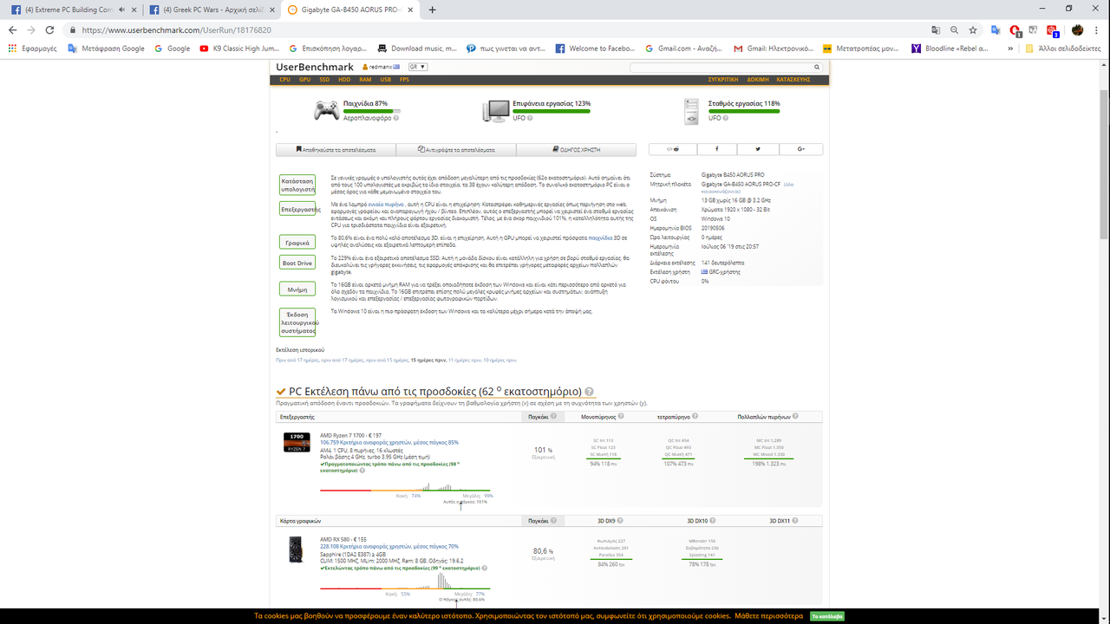Image resolution: width=1110 pixels, height=624 pixels.
Task: Open the CPU menu in the UserBenchmark nav bar
Action: pos(284,80)
